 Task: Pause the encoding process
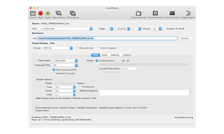[48, 13]
